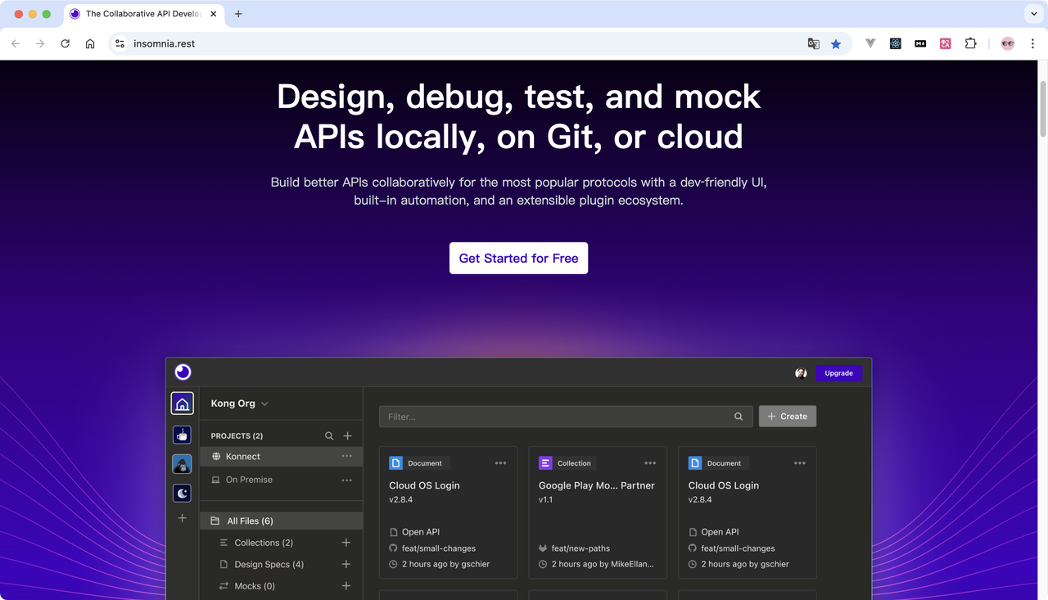The height and width of the screenshot is (600, 1048).
Task: Click the feat/new-paths branch label
Action: tap(580, 548)
